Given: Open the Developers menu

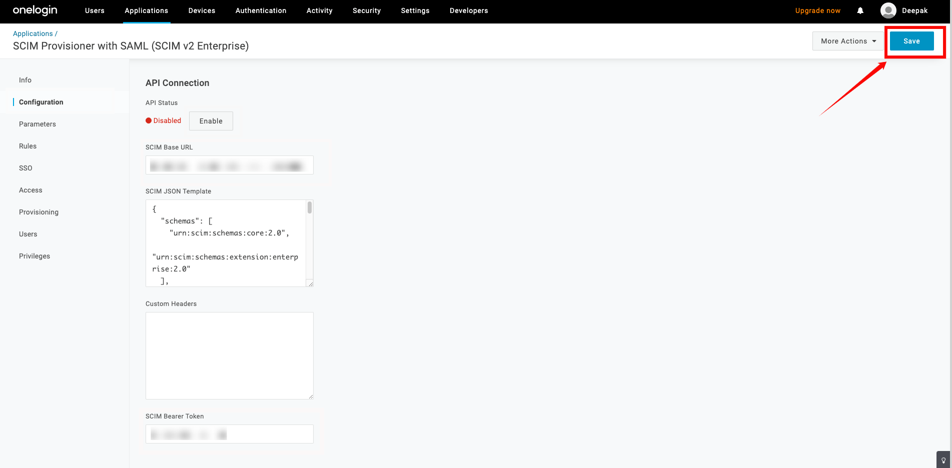Looking at the screenshot, I should (469, 10).
